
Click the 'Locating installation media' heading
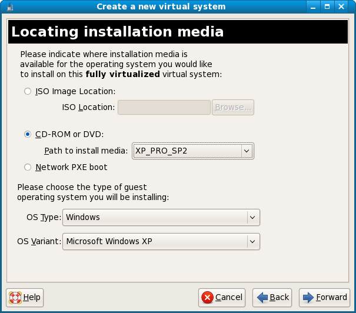[x=117, y=32]
